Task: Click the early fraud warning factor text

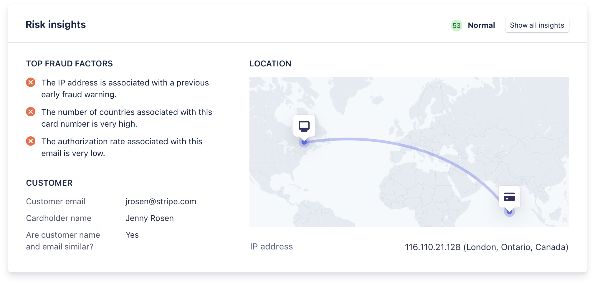Action: click(125, 88)
